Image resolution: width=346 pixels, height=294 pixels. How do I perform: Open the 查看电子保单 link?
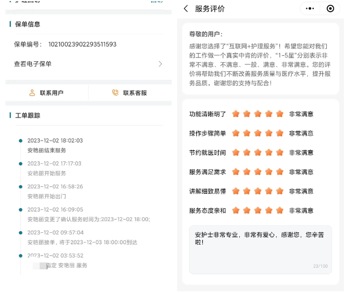(x=33, y=64)
